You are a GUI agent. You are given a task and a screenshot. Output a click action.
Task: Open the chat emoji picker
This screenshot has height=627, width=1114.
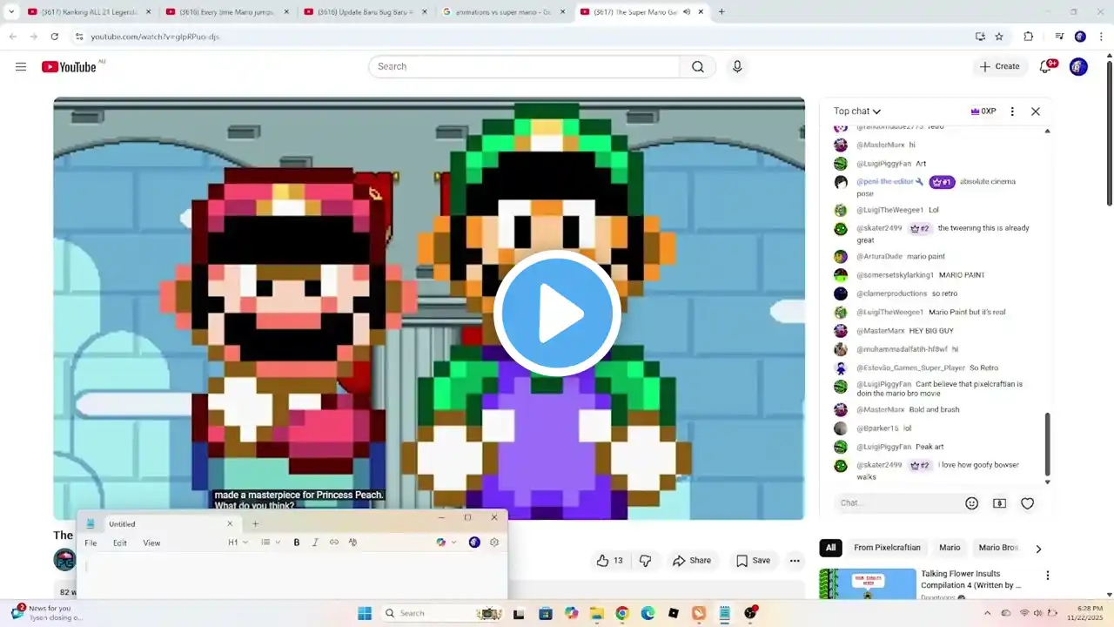point(971,503)
